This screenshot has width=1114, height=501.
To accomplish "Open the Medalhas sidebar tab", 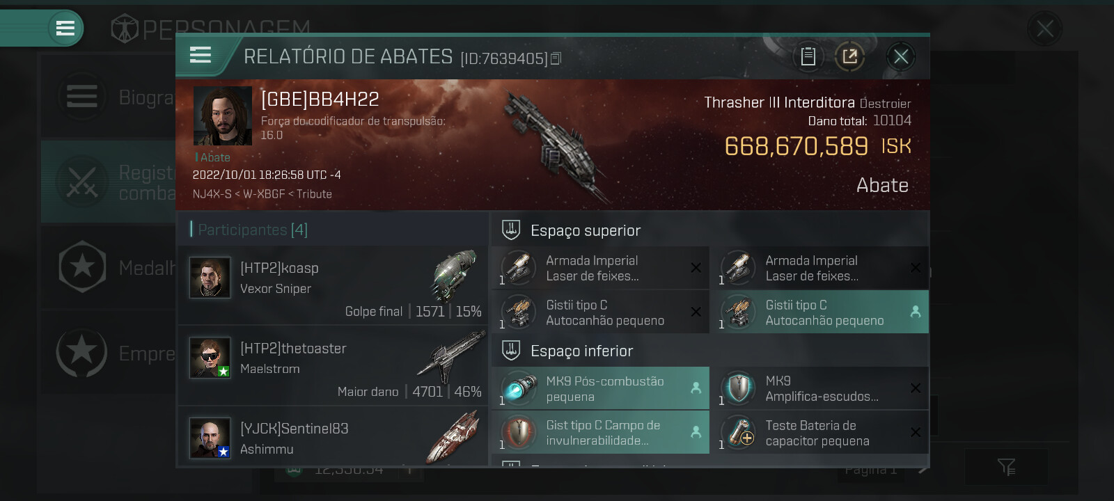I will [108, 267].
